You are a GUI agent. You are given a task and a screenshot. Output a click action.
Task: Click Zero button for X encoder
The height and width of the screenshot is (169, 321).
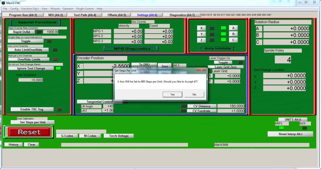coord(165,66)
